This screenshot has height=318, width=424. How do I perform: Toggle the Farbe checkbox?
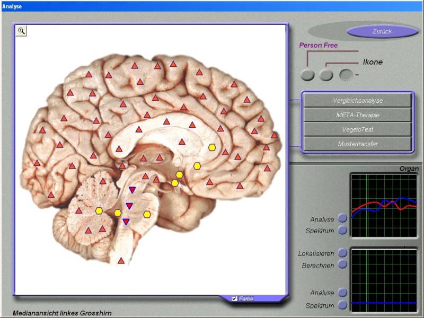234,299
